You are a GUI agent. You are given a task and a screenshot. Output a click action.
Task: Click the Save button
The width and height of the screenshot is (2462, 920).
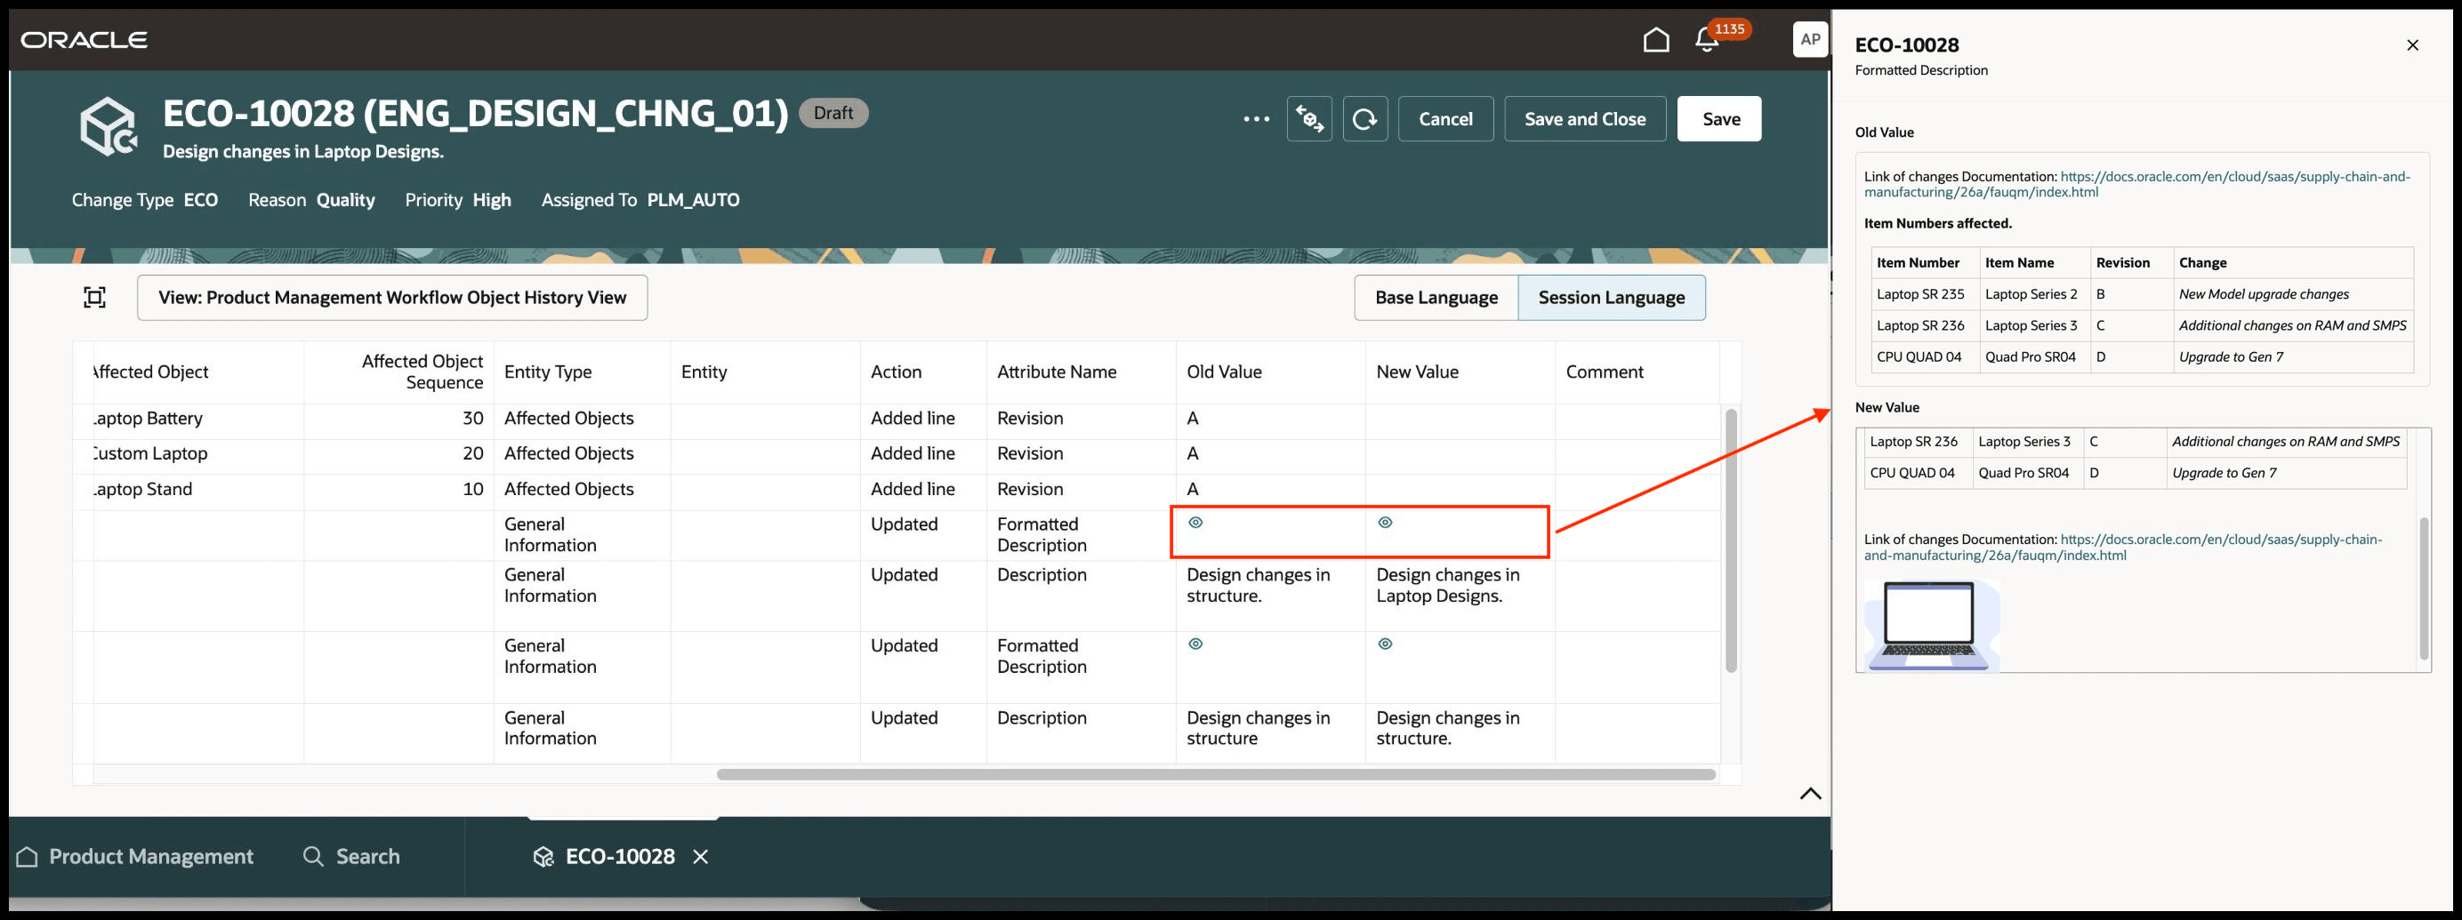pyautogui.click(x=1720, y=119)
